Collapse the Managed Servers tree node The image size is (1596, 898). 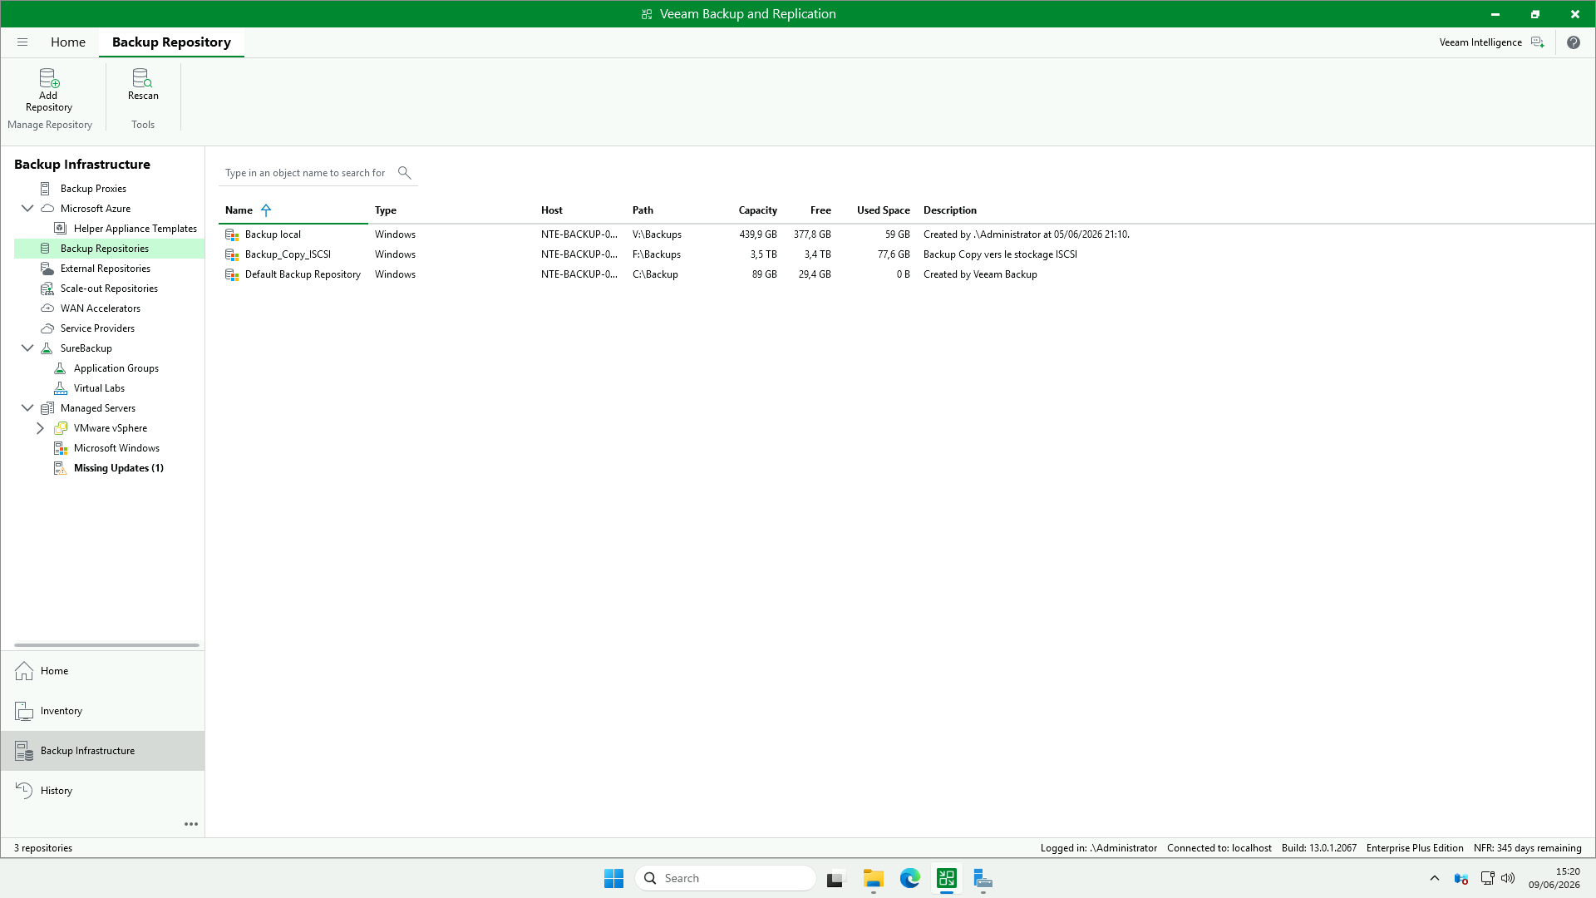coord(27,408)
